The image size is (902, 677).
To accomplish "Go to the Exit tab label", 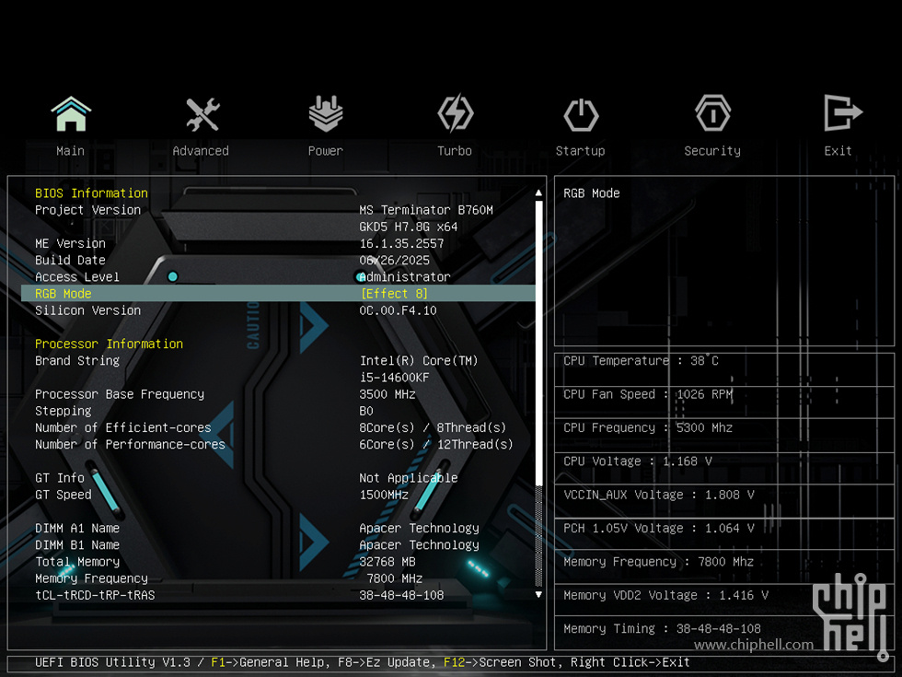I will coord(838,151).
